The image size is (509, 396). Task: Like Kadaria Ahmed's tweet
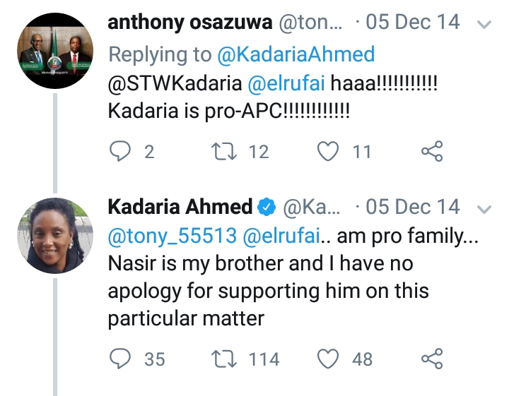[329, 359]
